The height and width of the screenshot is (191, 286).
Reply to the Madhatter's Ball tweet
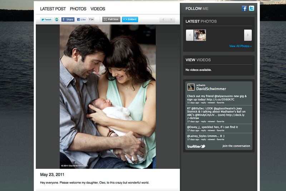coord(203,121)
